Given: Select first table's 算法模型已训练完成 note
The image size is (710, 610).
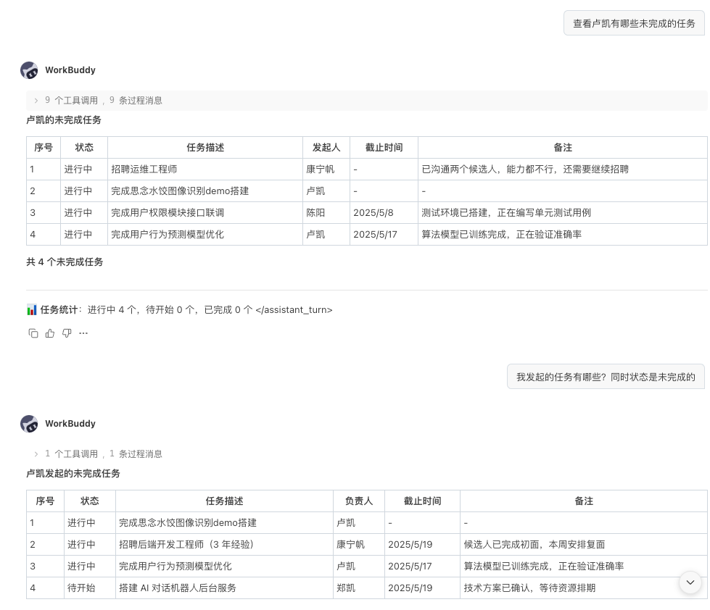Looking at the screenshot, I should 562,234.
